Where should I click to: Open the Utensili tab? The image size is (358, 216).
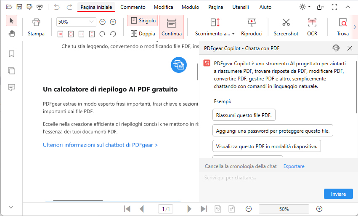241,7
